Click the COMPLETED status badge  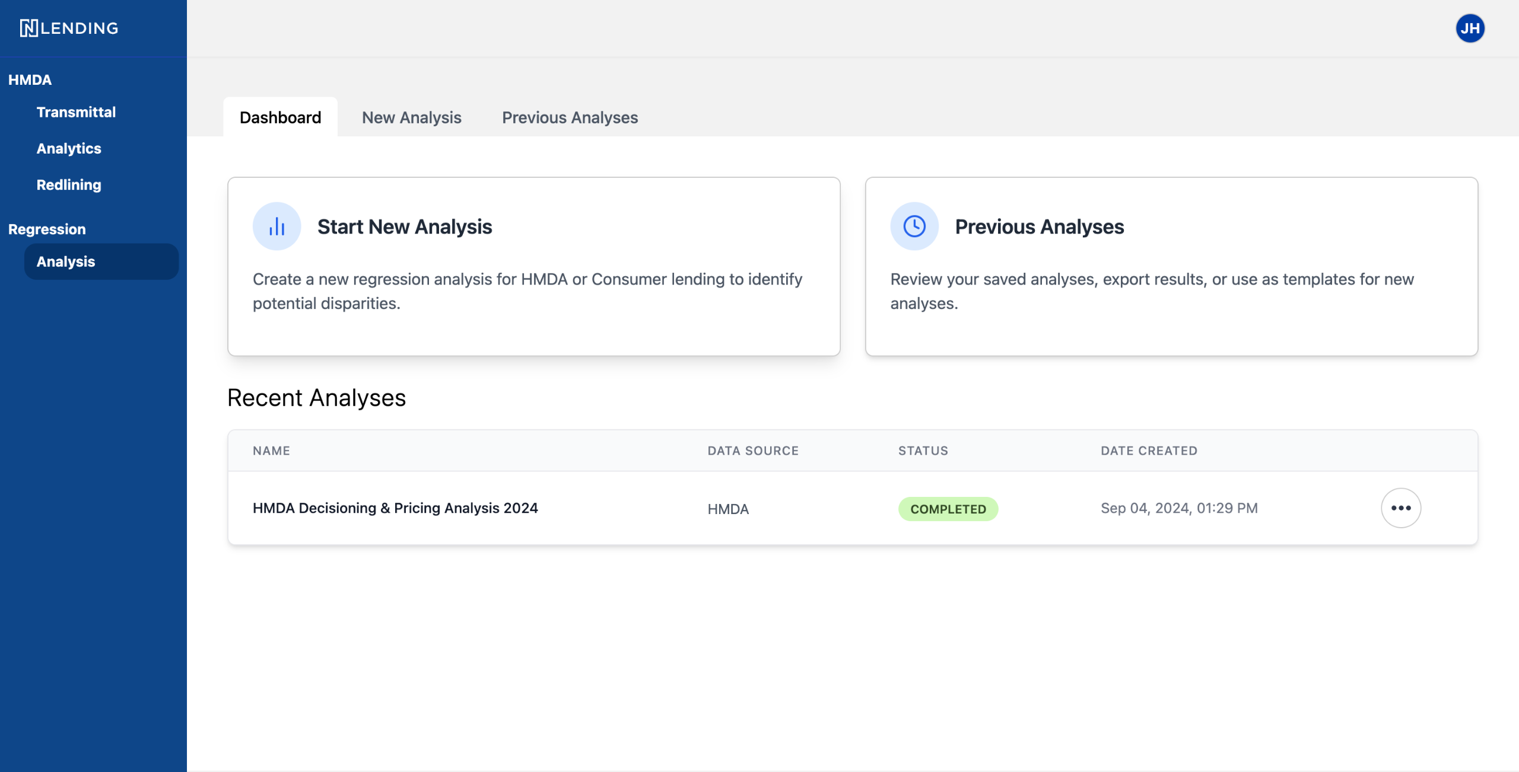click(948, 509)
